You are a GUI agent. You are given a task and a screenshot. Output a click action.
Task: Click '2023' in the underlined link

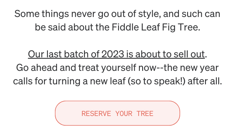[113, 54]
